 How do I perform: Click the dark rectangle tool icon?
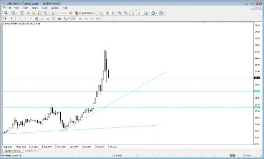point(60,19)
